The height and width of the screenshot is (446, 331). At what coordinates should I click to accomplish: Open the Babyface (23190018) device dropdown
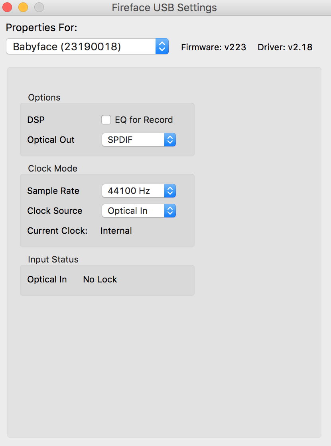tap(87, 47)
